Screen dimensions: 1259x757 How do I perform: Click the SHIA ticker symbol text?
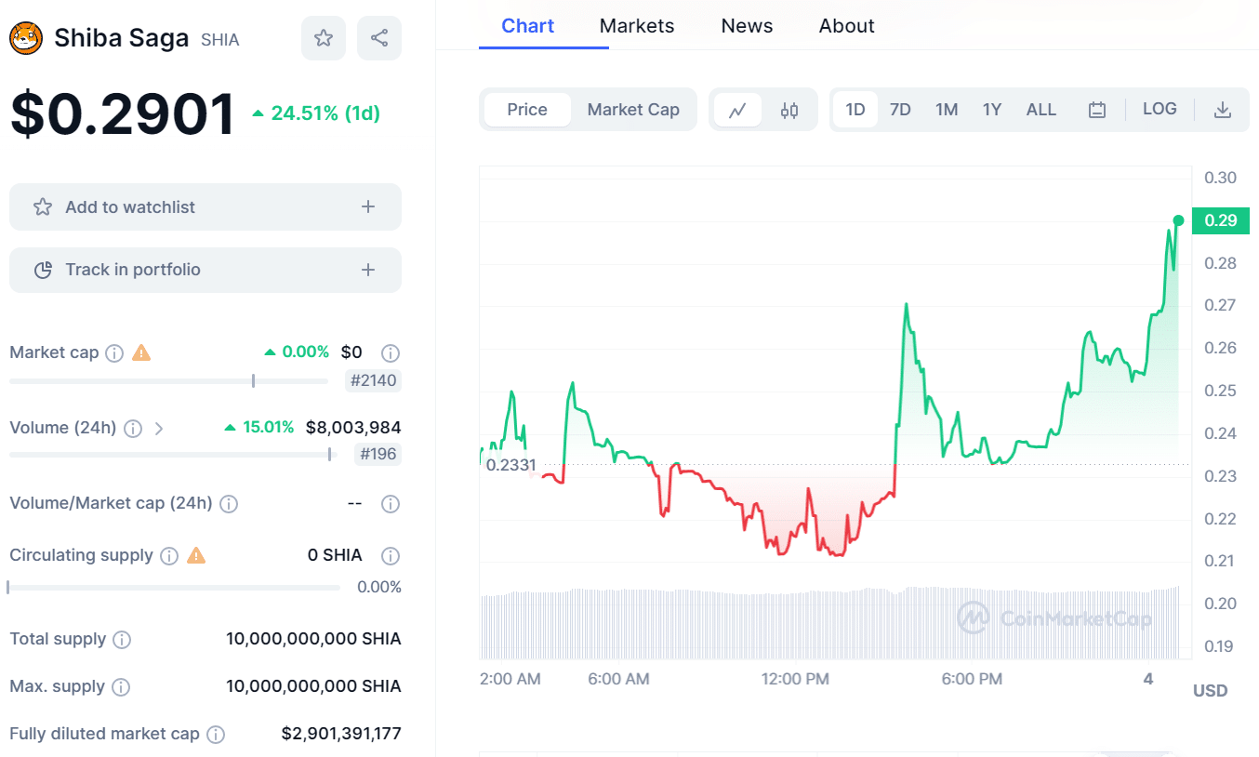(x=220, y=40)
